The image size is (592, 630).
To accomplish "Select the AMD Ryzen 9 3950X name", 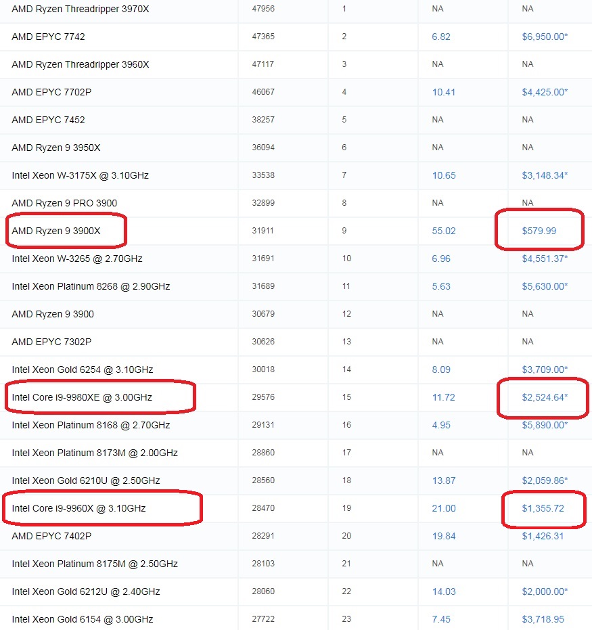I will coord(56,148).
